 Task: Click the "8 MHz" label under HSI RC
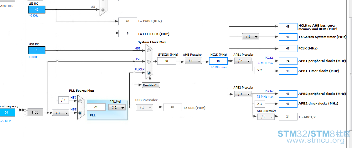33,57
